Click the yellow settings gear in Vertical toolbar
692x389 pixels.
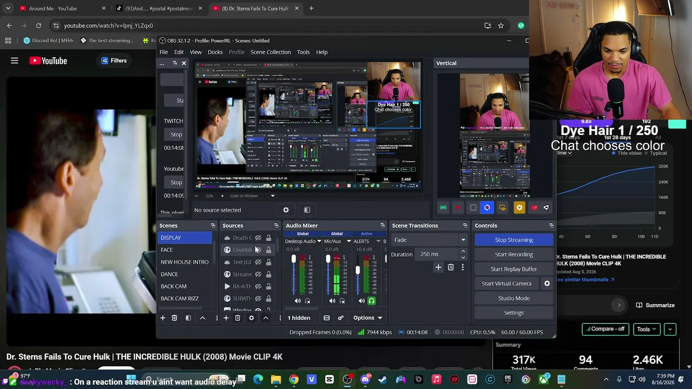coord(519,207)
